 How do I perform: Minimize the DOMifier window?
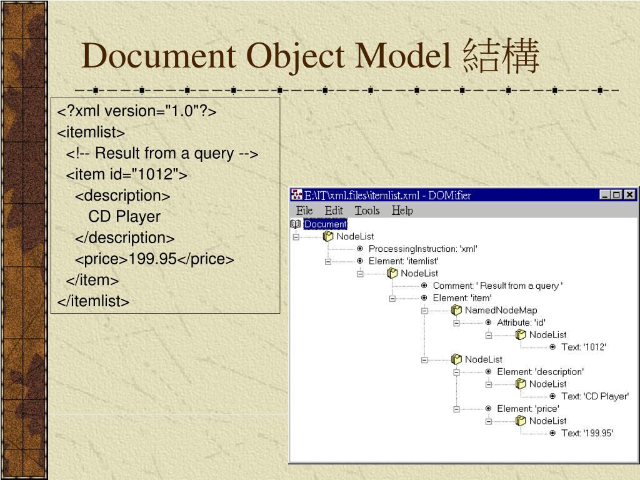tap(605, 195)
